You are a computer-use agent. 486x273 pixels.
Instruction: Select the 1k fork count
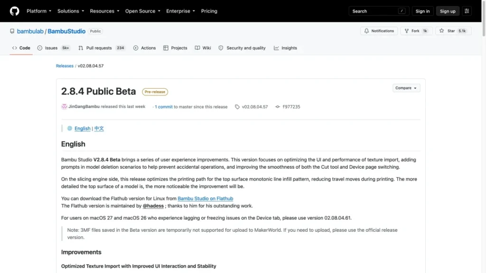(425, 31)
